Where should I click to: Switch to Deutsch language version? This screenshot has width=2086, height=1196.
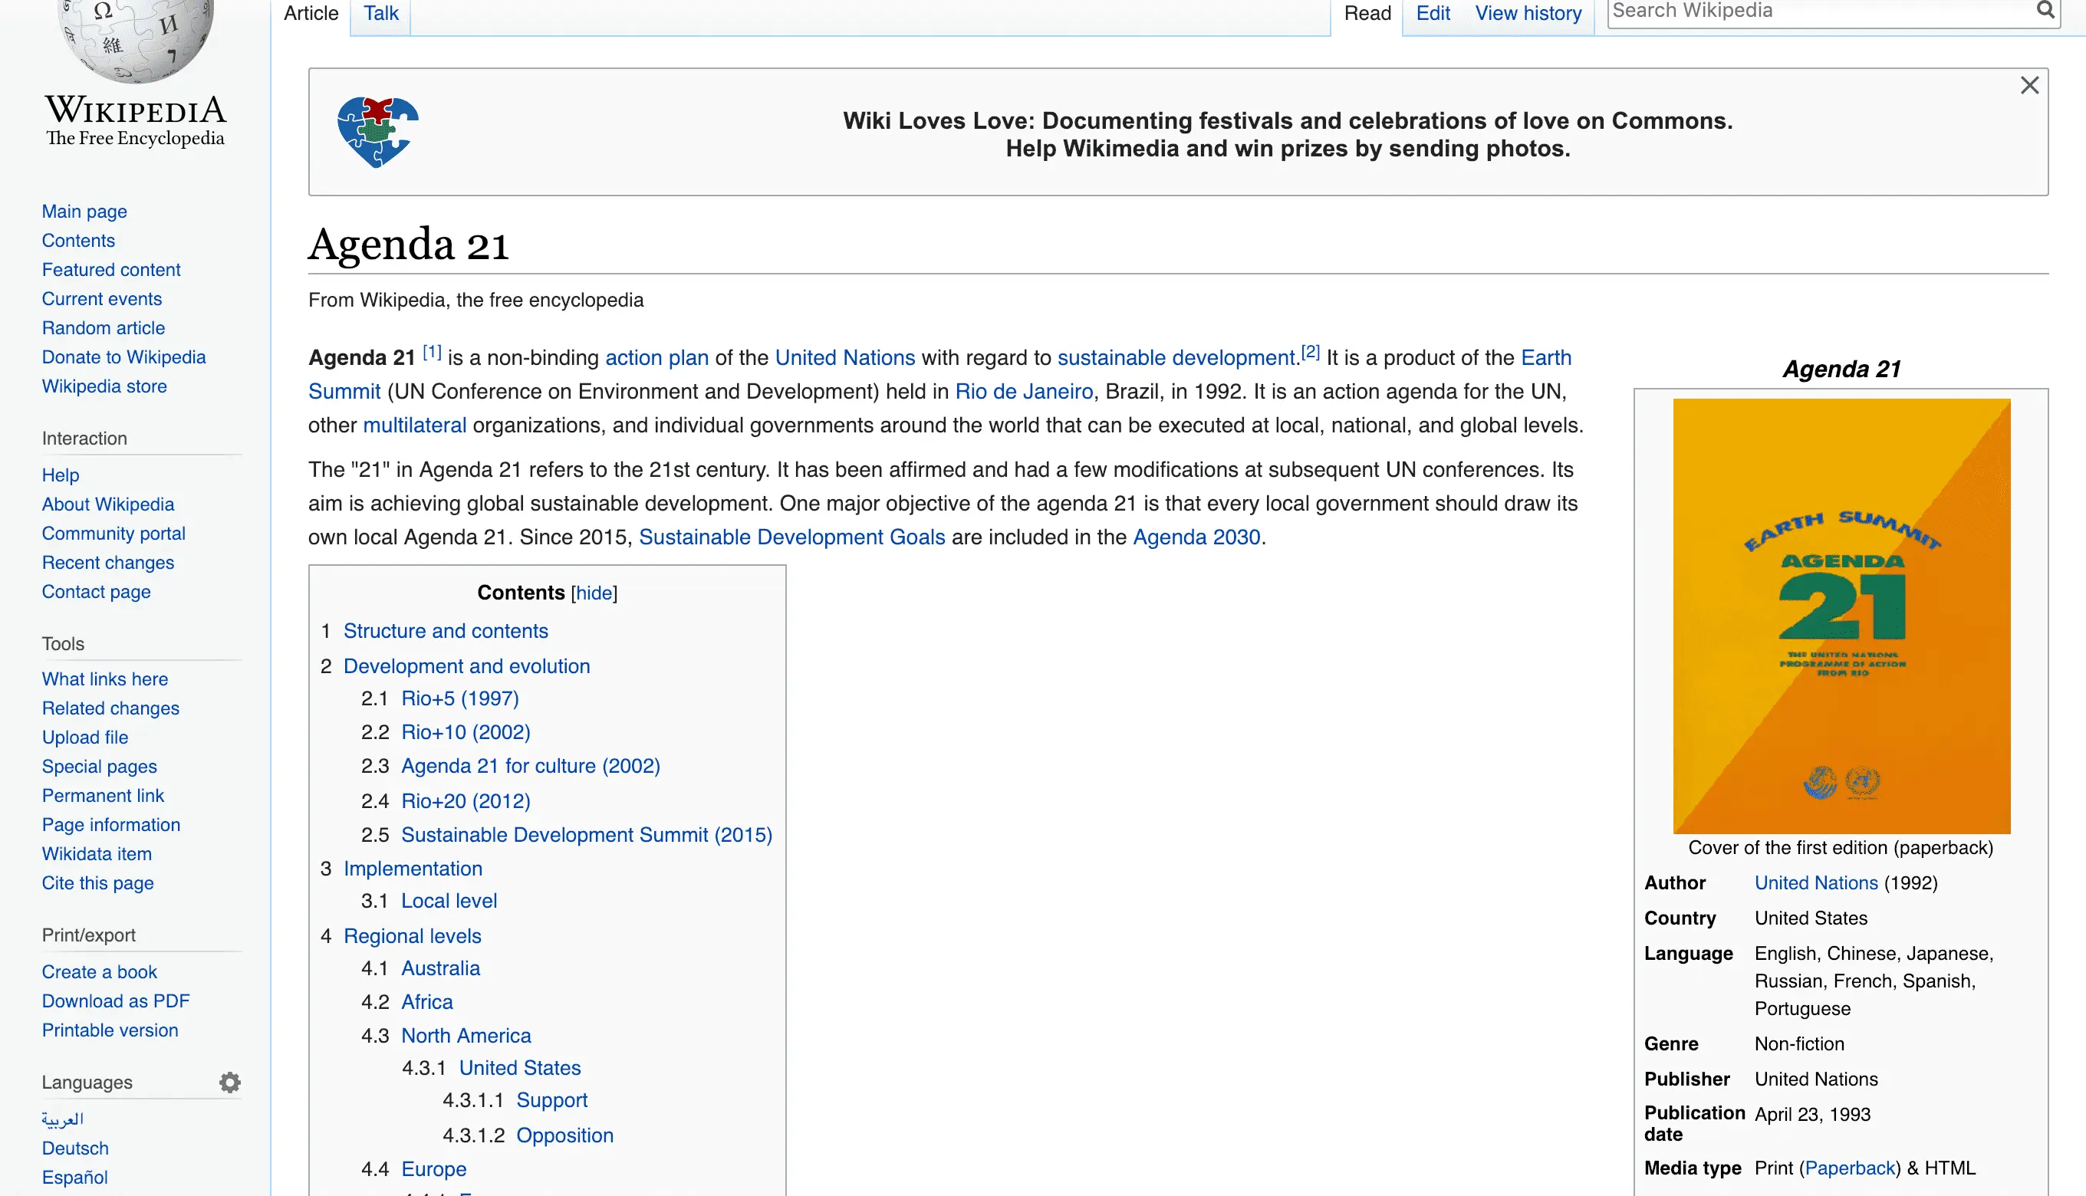pyautogui.click(x=74, y=1148)
